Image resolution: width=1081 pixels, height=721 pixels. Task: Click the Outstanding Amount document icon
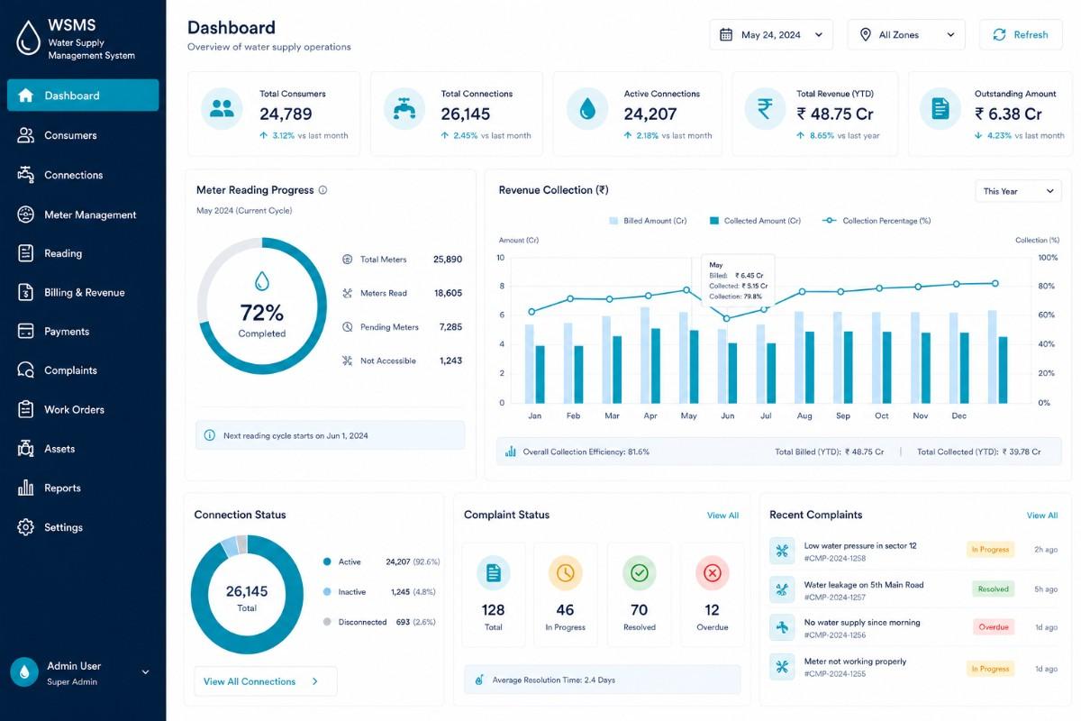tap(940, 109)
